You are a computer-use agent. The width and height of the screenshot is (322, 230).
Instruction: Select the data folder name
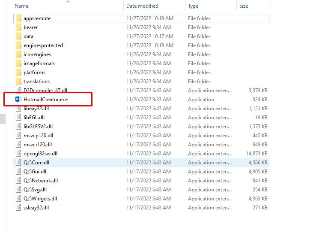[x=28, y=36]
